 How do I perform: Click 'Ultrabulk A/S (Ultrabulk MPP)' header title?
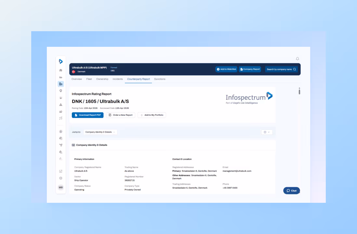(x=89, y=68)
